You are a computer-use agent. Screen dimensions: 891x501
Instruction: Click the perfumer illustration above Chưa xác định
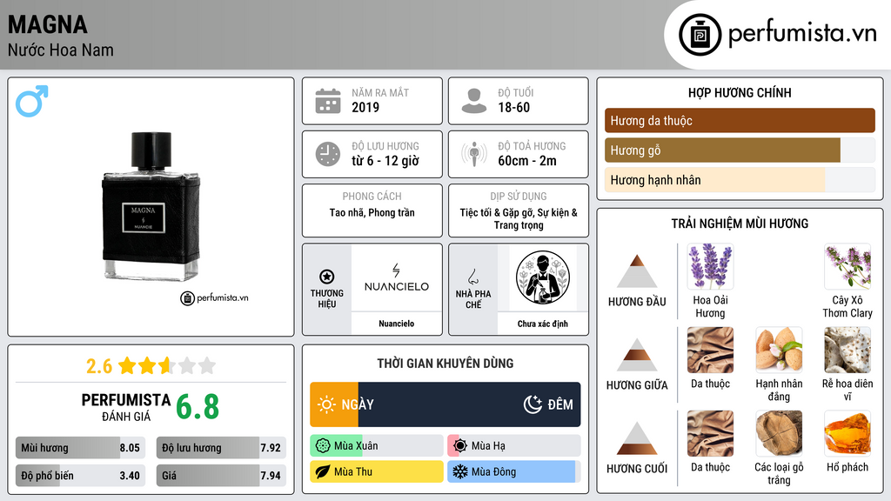point(543,277)
